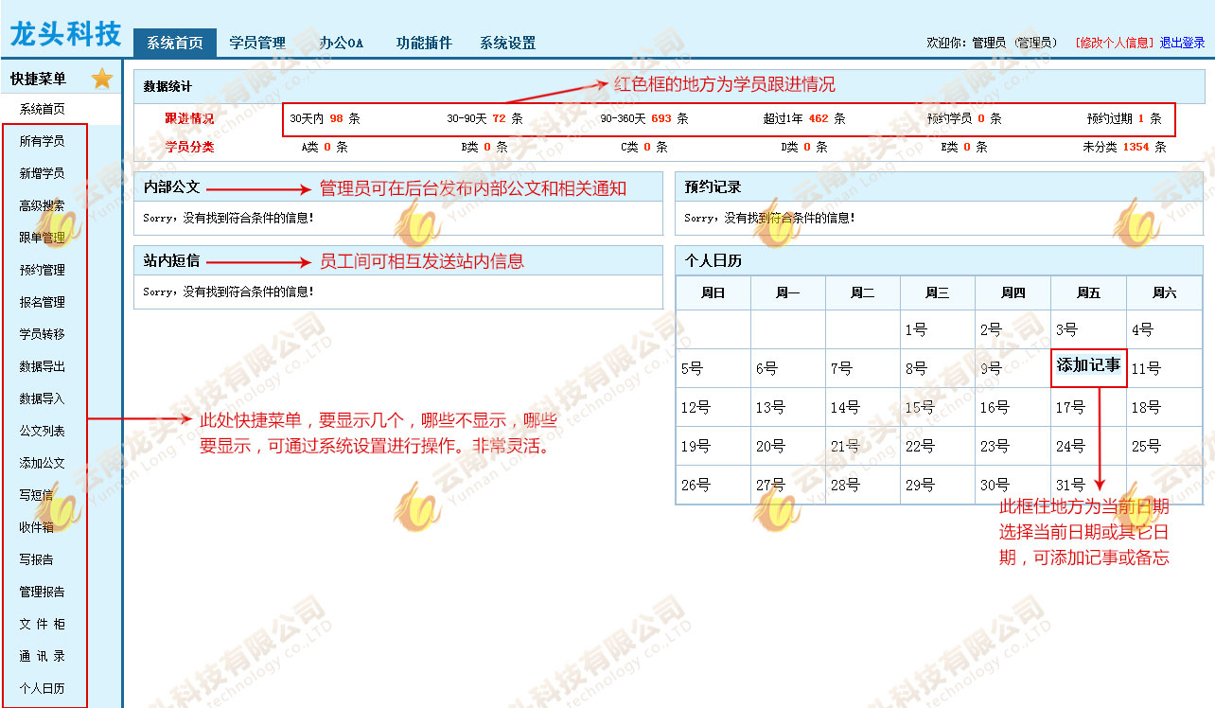Open 所有学员 in the quick menu
1215x708 pixels.
coord(43,141)
